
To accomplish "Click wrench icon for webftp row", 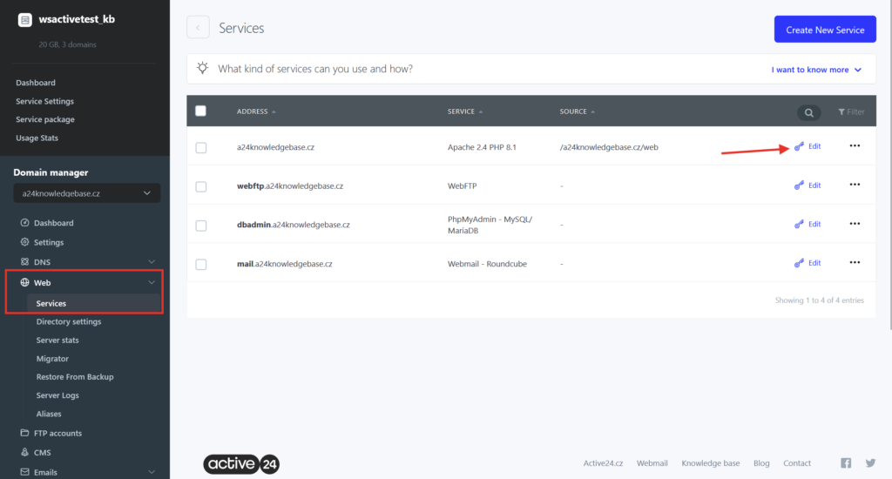I will coord(800,186).
